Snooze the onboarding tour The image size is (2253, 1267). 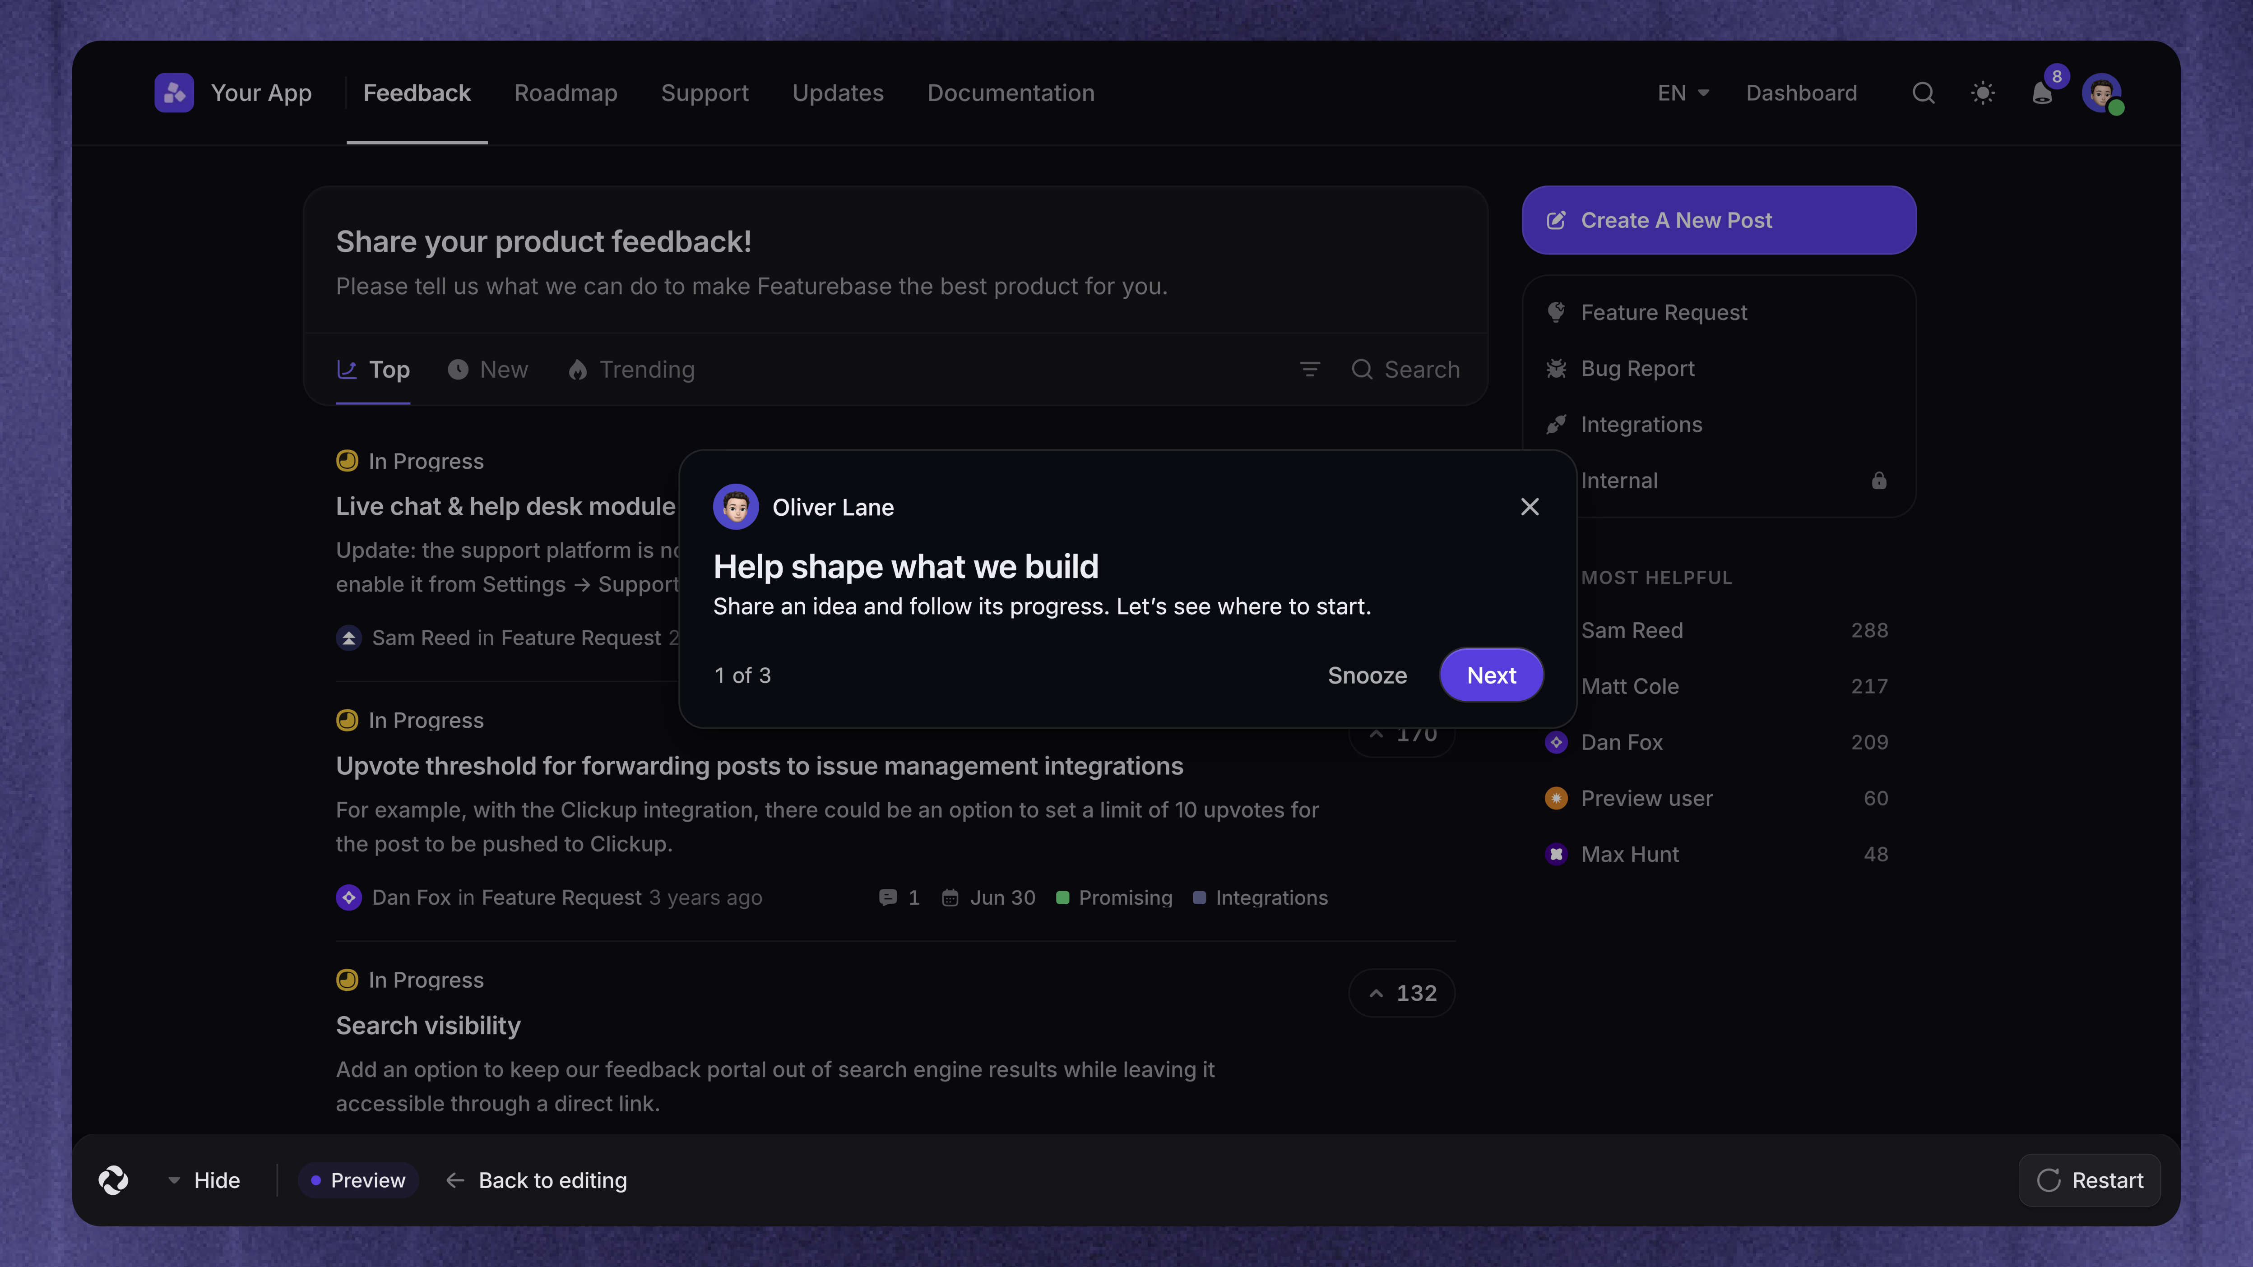1367,675
